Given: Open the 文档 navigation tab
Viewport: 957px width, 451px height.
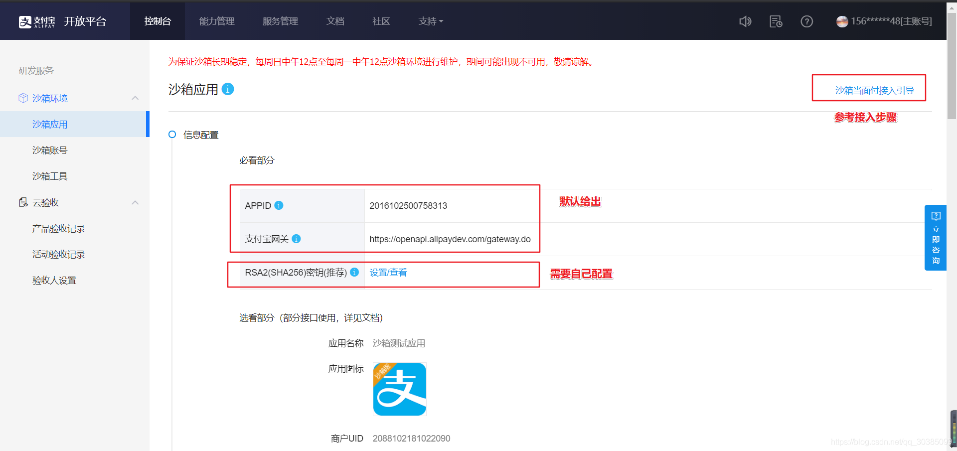Looking at the screenshot, I should 335,21.
